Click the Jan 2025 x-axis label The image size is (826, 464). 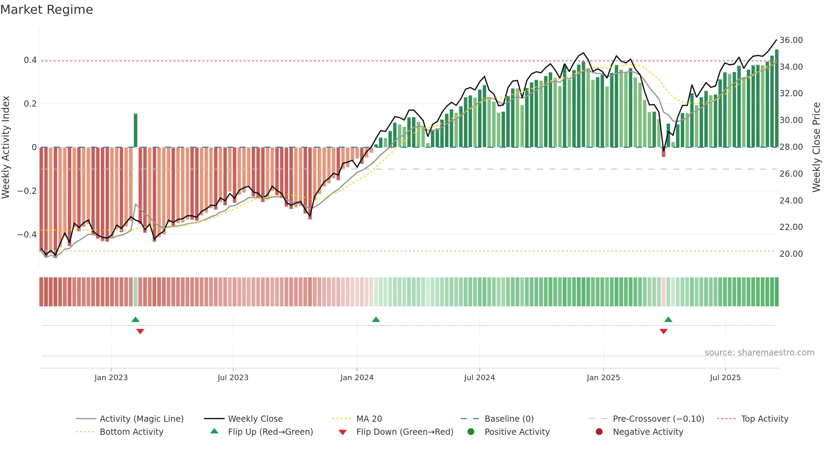coord(603,377)
